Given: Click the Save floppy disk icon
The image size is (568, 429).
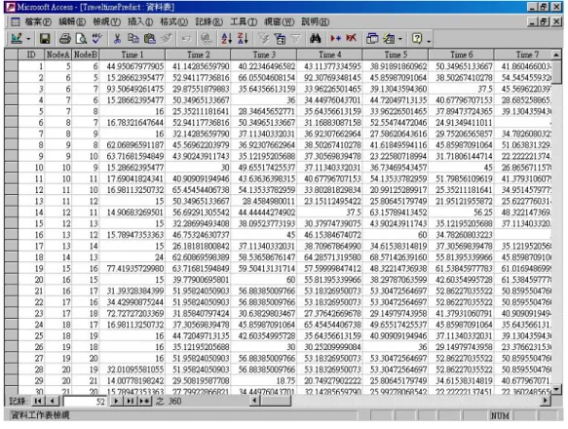Looking at the screenshot, I should tap(45, 38).
